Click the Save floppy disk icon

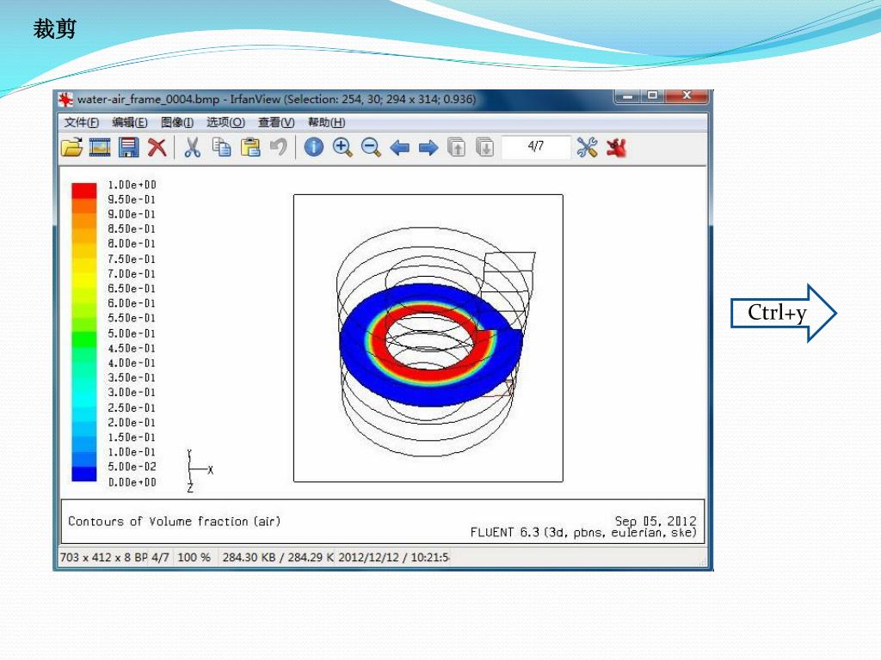click(x=129, y=148)
